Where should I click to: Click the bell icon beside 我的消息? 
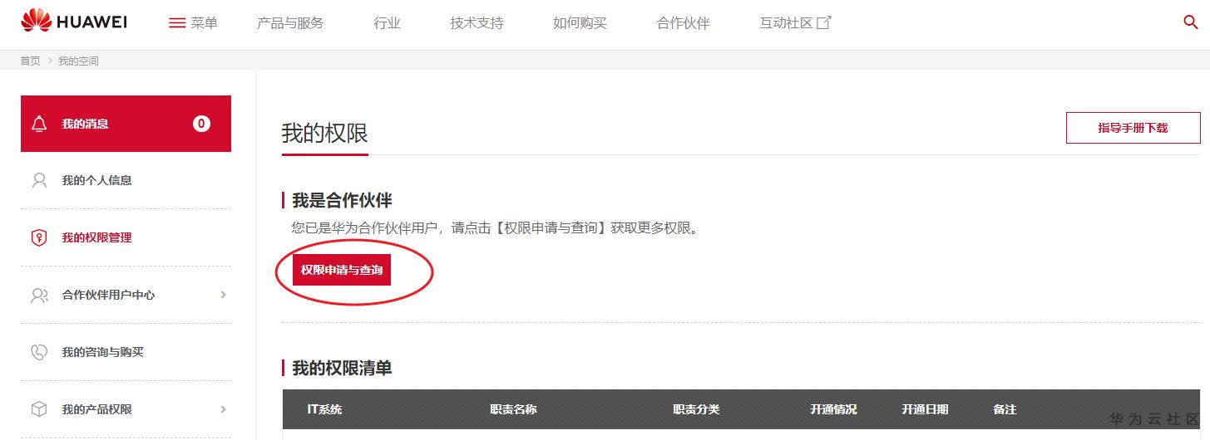[39, 124]
